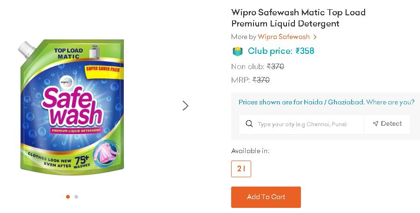Click the next image arrow chevron

186,105
